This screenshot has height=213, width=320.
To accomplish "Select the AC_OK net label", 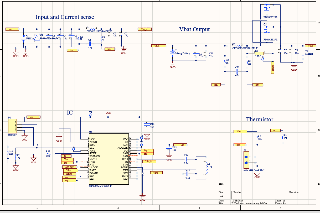I will 70,167.
